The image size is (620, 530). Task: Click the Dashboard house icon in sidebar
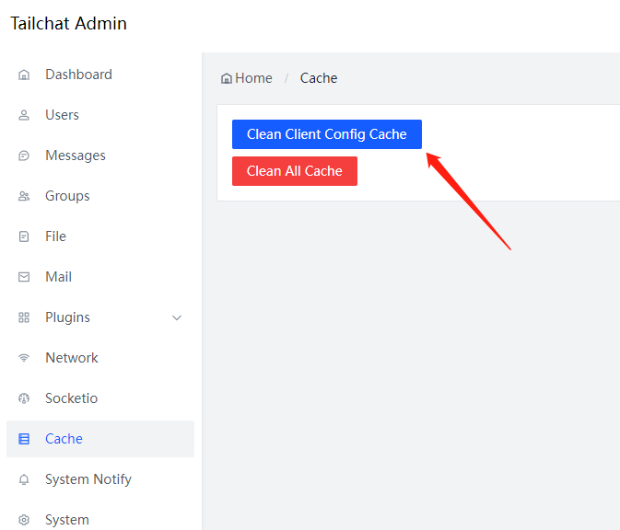24,75
